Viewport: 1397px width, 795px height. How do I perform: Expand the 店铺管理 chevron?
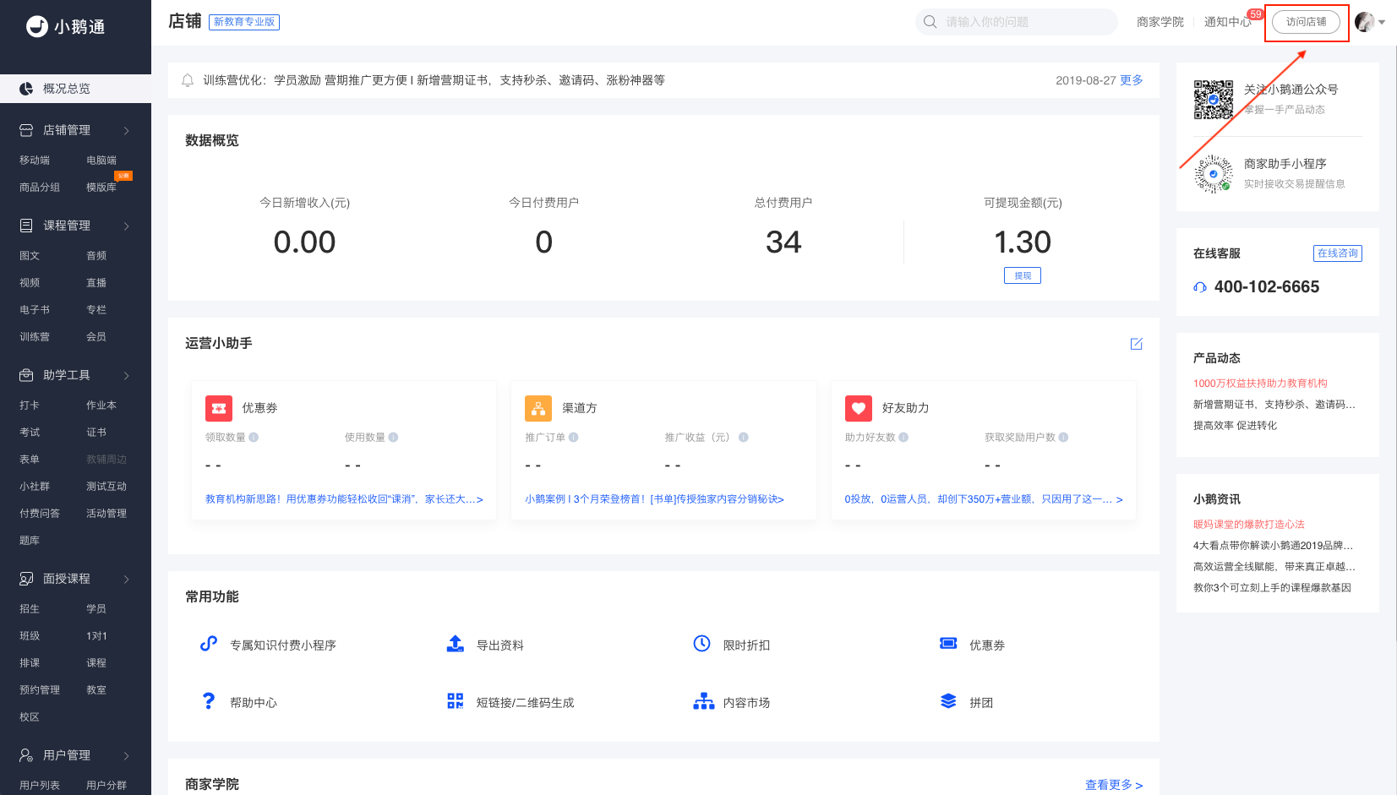click(x=127, y=130)
